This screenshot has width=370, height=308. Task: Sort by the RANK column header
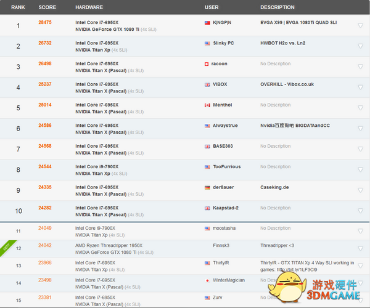click(x=18, y=7)
